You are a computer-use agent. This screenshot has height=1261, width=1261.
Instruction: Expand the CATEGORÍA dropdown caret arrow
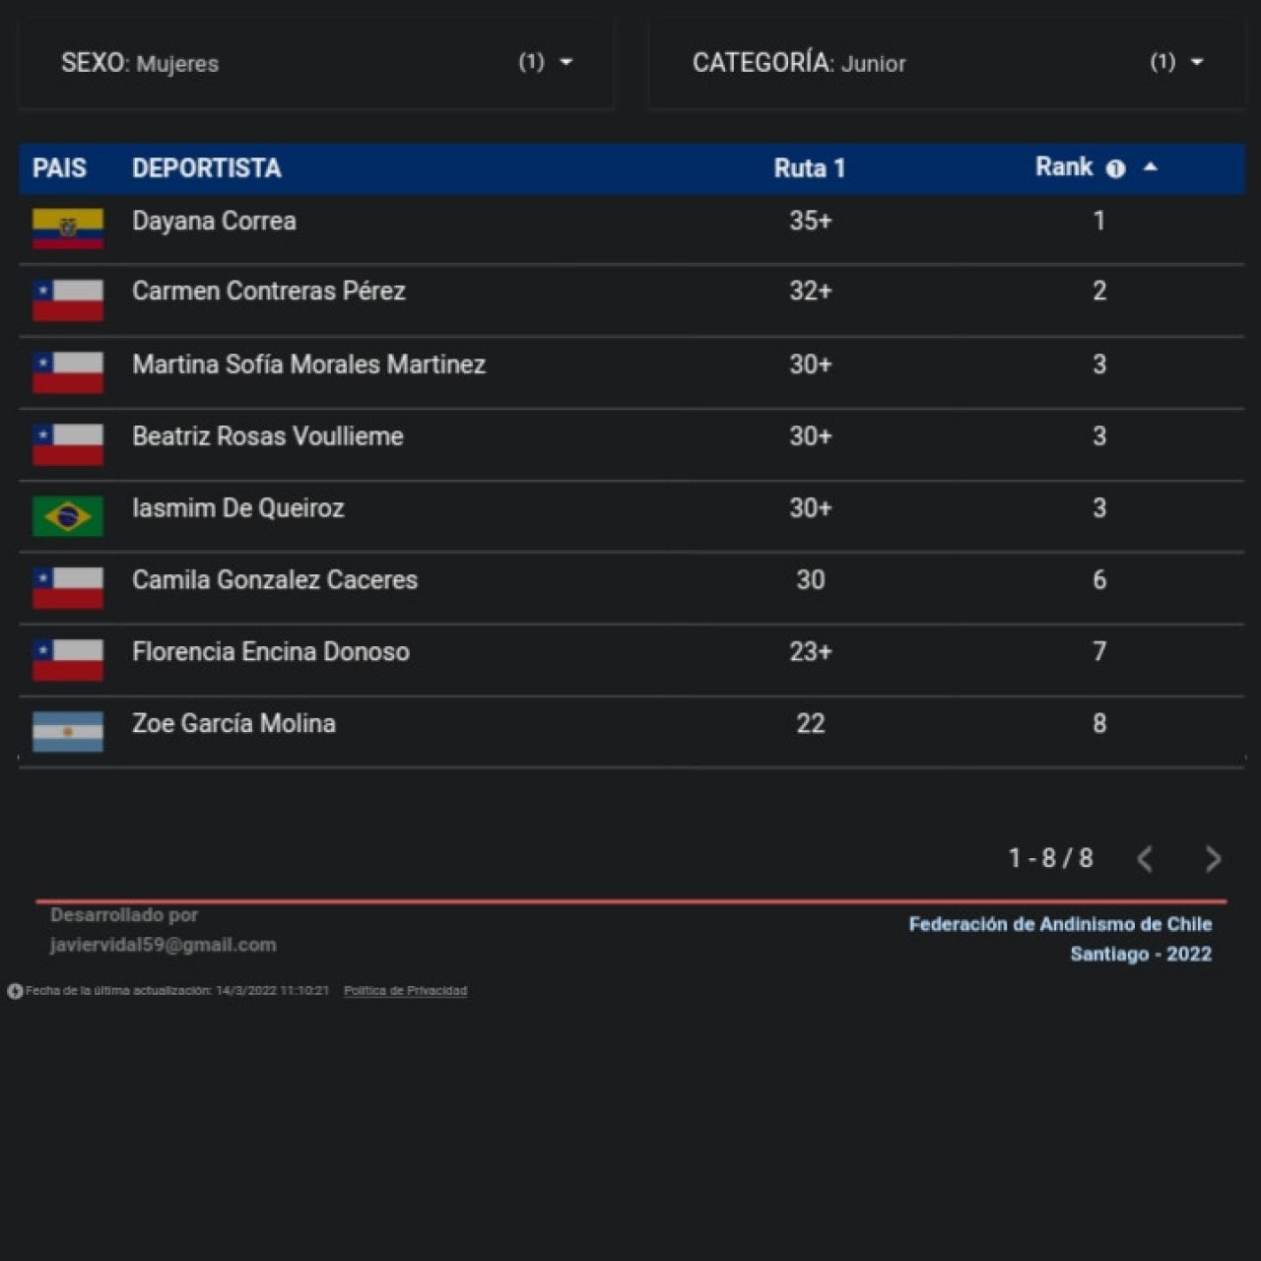pos(1197,62)
